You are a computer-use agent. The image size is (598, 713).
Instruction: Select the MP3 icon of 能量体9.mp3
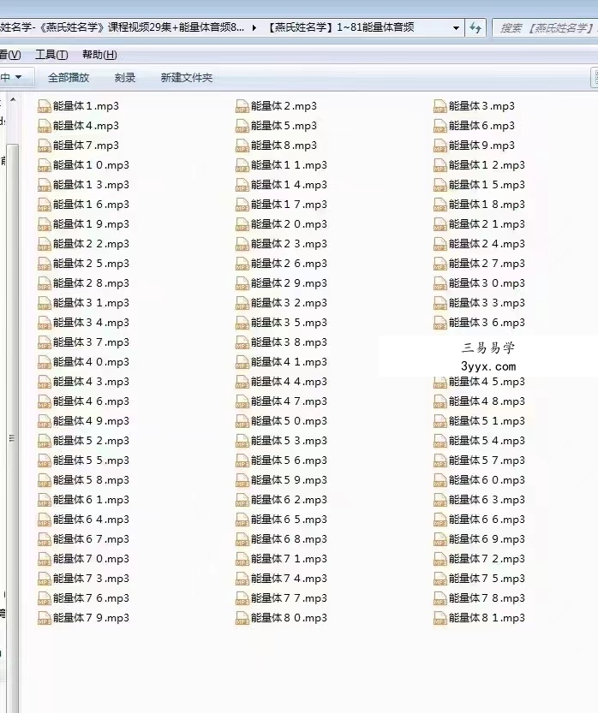coord(440,146)
